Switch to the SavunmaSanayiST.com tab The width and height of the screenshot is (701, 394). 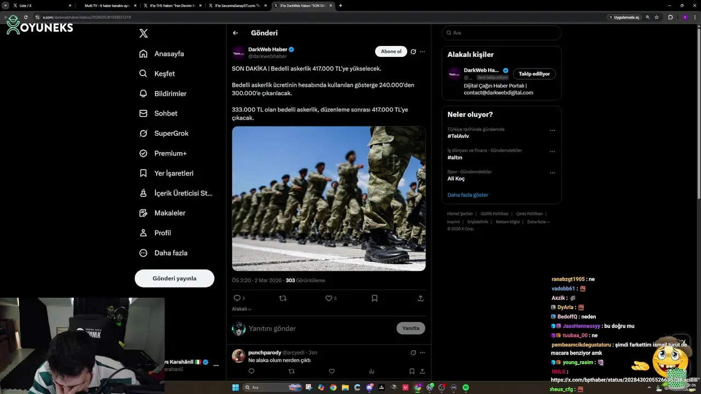point(238,5)
